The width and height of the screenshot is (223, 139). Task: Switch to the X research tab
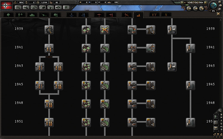(x=166, y=15)
